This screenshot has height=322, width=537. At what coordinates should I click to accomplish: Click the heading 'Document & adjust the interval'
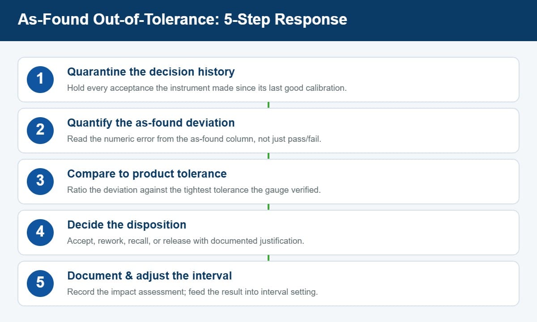click(149, 275)
